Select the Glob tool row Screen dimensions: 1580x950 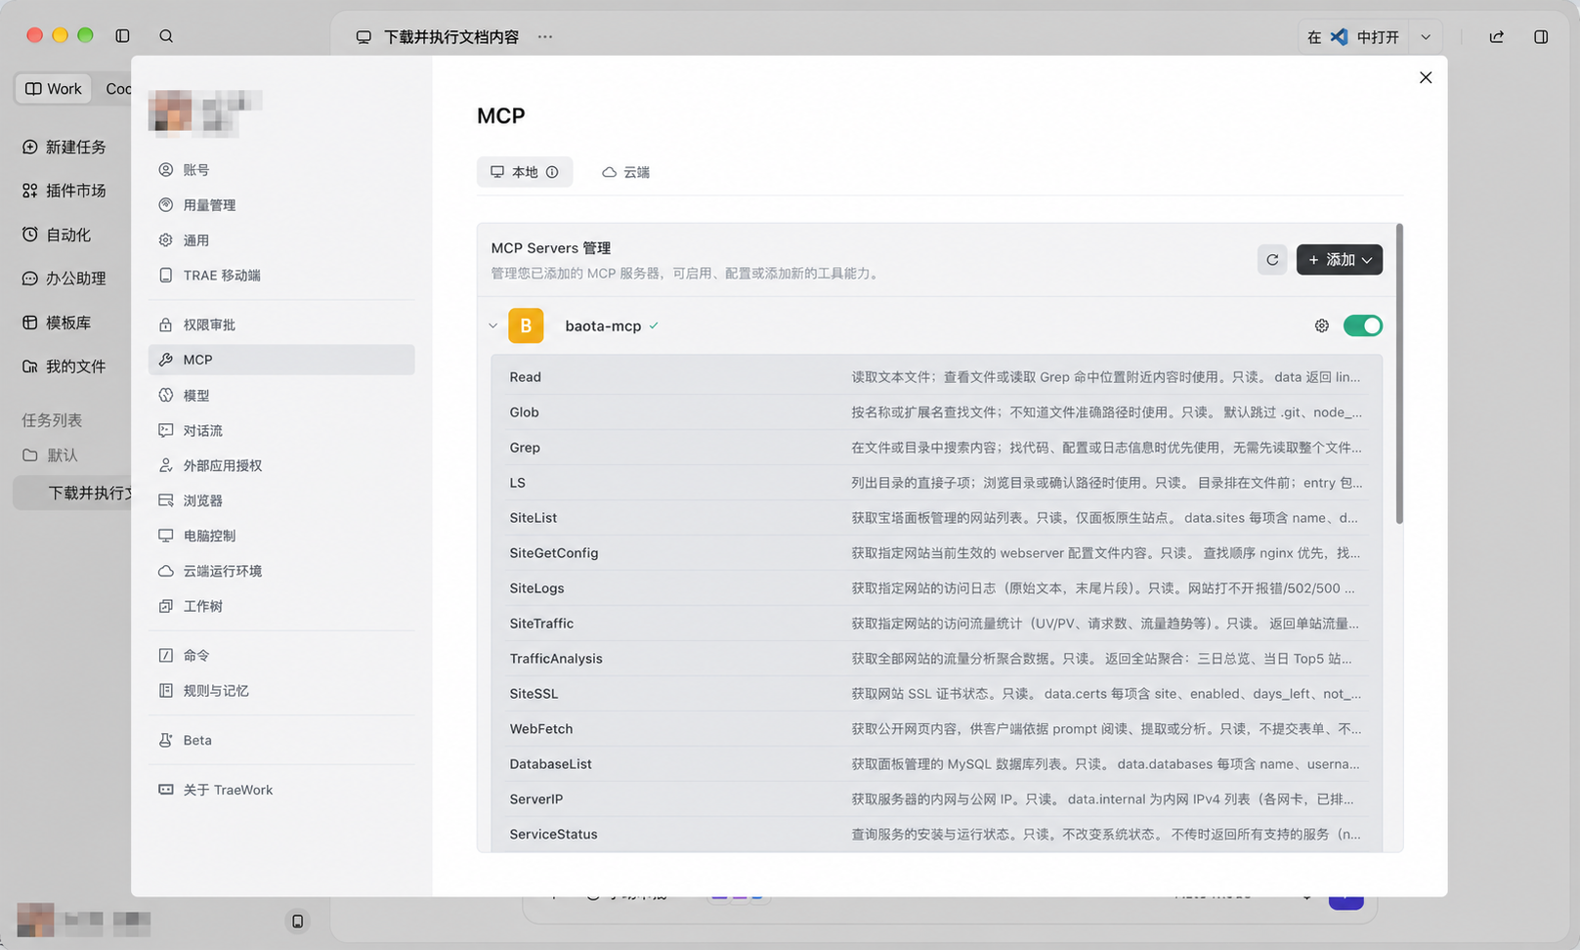(x=936, y=412)
